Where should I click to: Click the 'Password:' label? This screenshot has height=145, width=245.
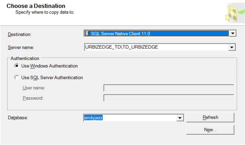click(x=33, y=98)
